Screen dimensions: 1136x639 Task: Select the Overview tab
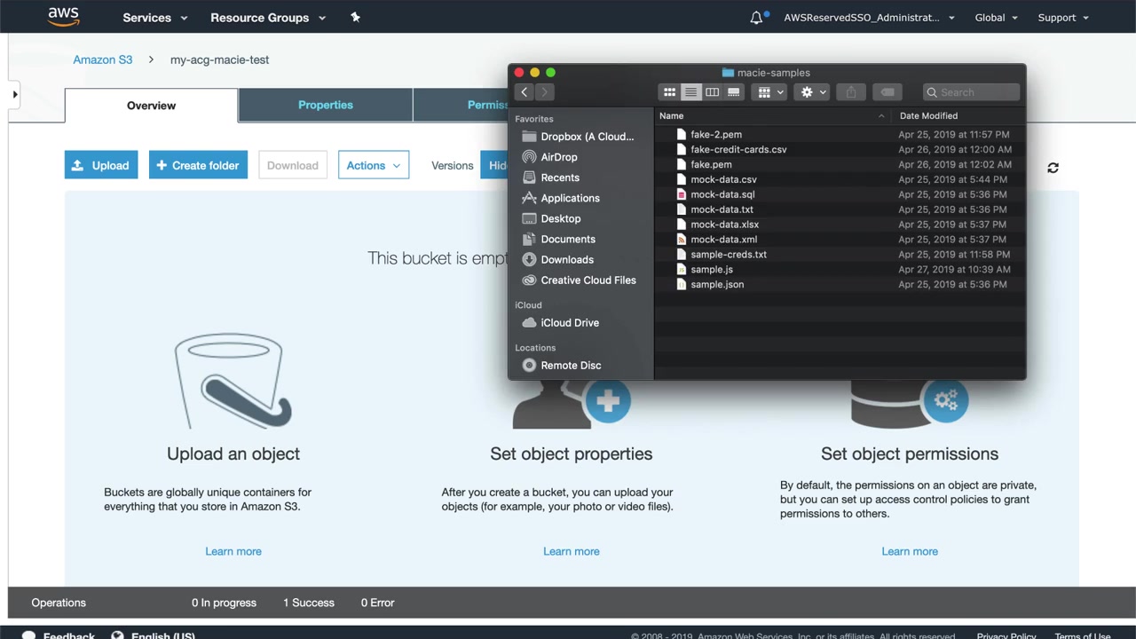151,106
